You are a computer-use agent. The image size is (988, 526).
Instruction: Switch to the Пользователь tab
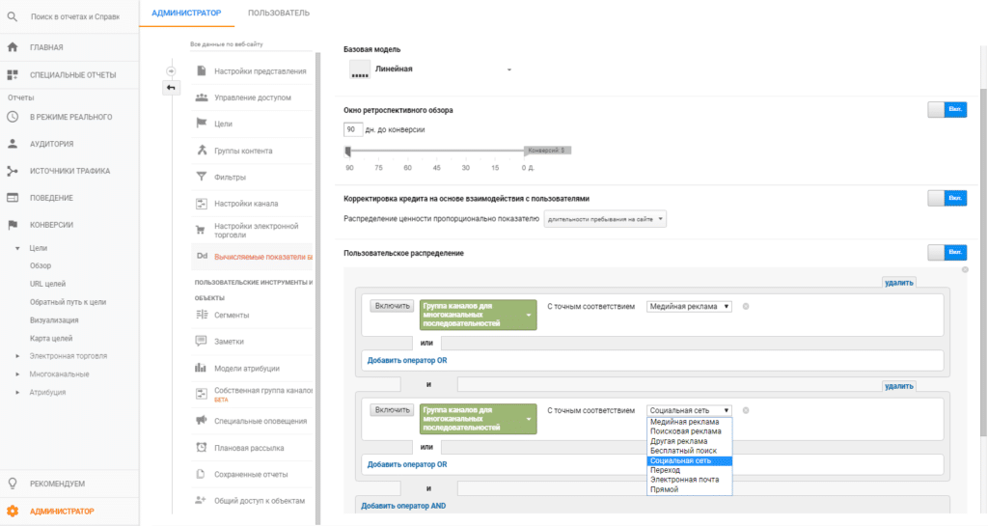point(279,13)
